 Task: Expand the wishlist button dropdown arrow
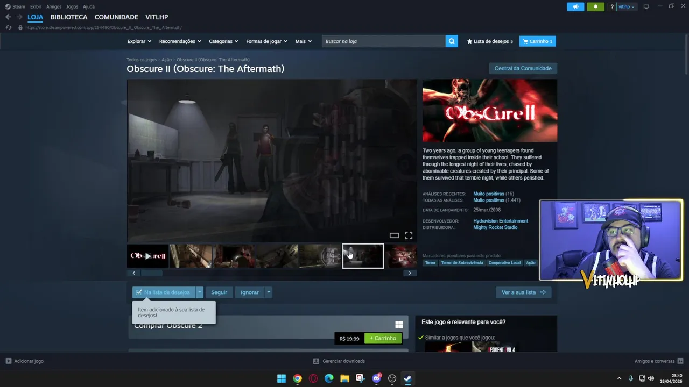pyautogui.click(x=200, y=292)
